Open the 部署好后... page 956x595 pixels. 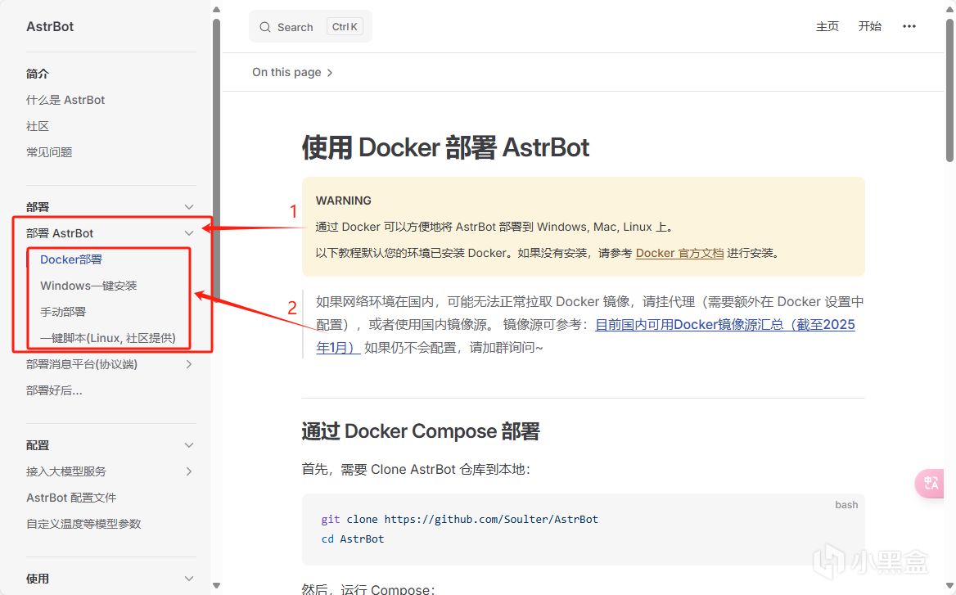pyautogui.click(x=54, y=390)
